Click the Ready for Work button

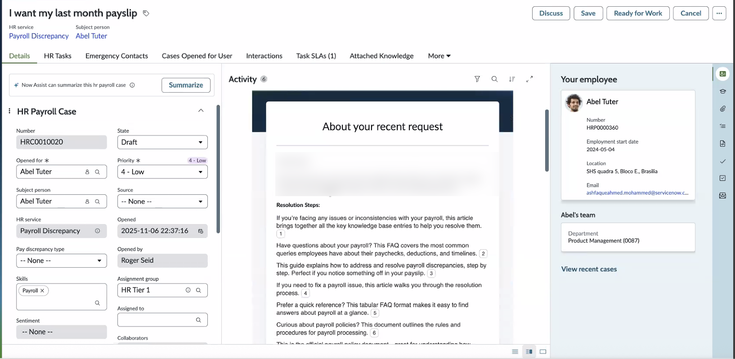point(638,13)
